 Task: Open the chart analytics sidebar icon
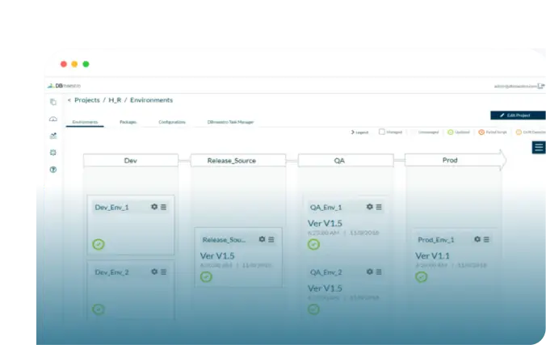coord(53,136)
